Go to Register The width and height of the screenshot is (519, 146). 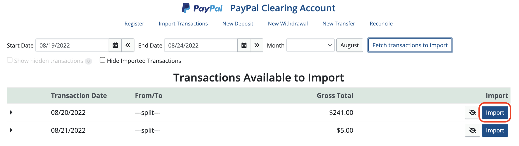pos(134,24)
